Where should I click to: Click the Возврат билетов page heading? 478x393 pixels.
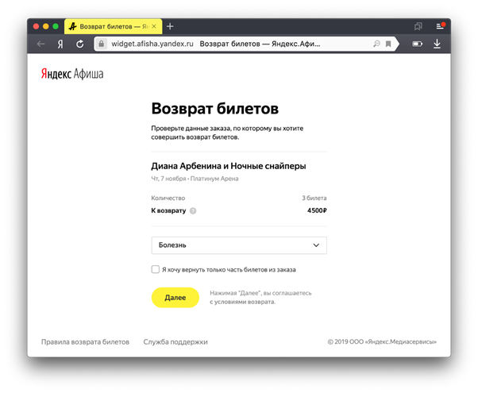pos(215,109)
